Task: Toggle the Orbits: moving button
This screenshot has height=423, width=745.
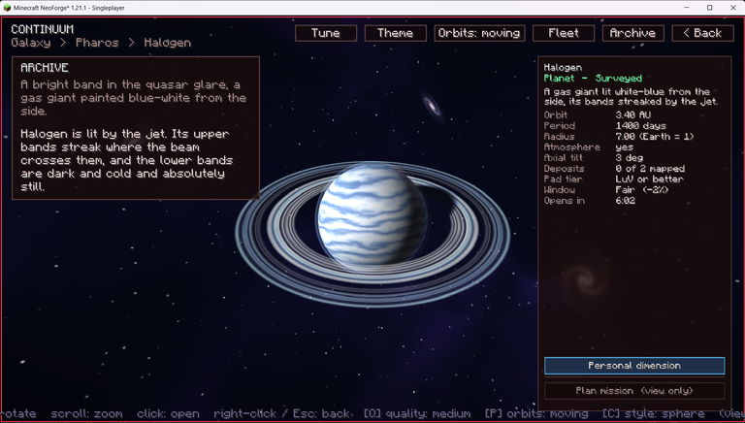Action: click(479, 33)
